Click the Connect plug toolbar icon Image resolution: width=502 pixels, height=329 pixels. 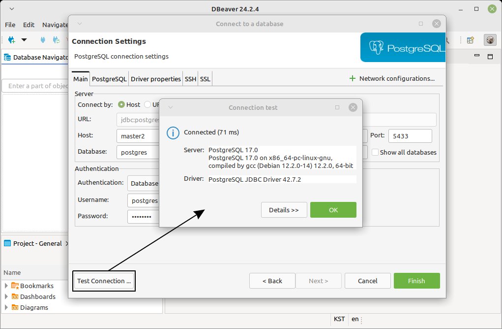(43, 40)
